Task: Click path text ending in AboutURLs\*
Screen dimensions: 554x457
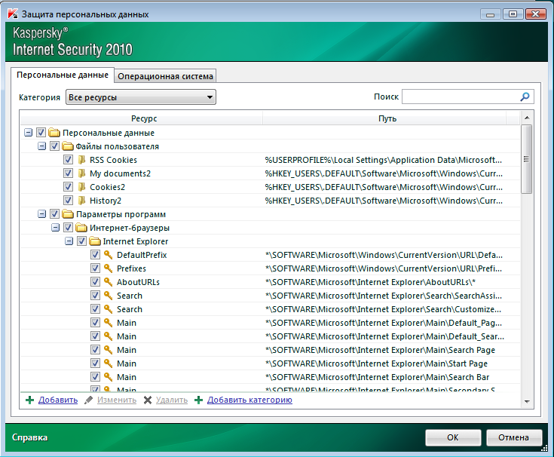Action: pos(370,282)
